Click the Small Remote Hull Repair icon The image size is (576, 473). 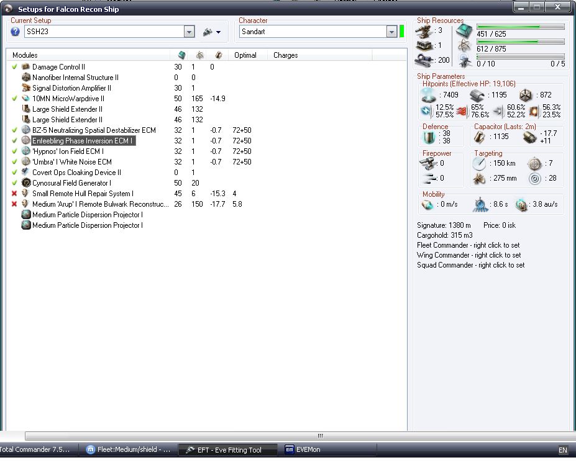[x=25, y=194]
